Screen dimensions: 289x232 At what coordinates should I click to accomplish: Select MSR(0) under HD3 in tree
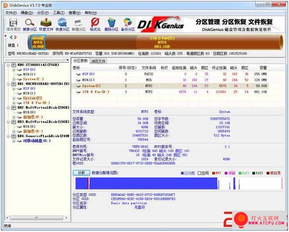(29, 127)
